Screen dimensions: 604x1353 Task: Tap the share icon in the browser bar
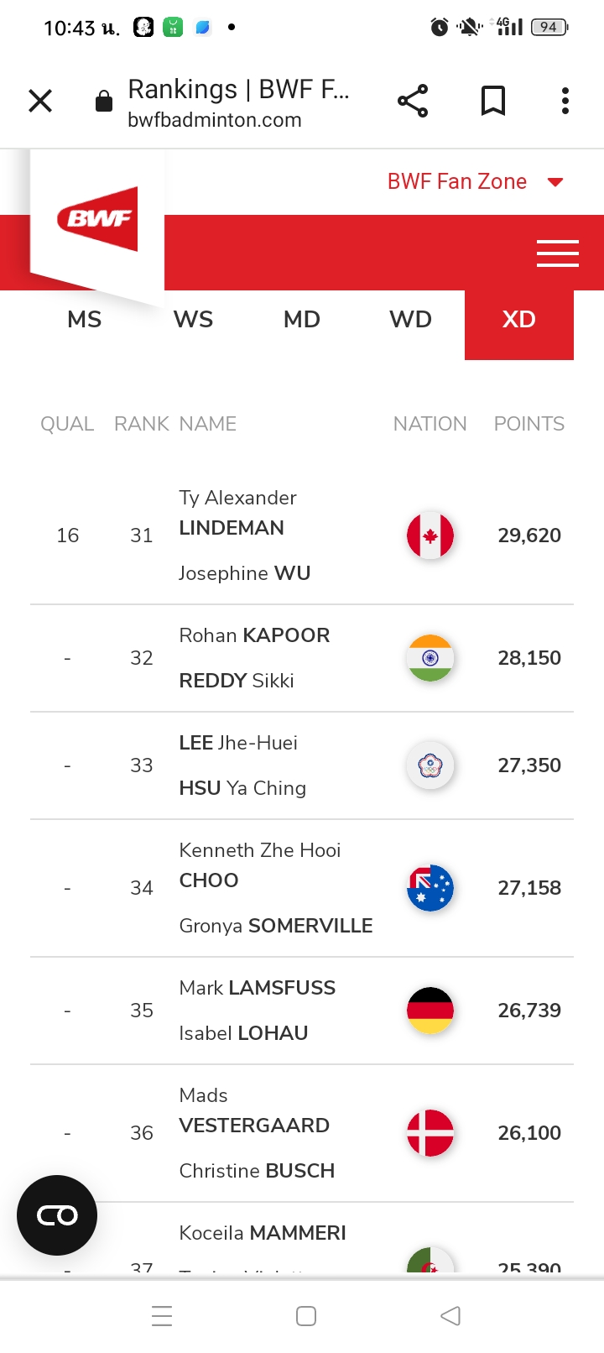coord(413,101)
